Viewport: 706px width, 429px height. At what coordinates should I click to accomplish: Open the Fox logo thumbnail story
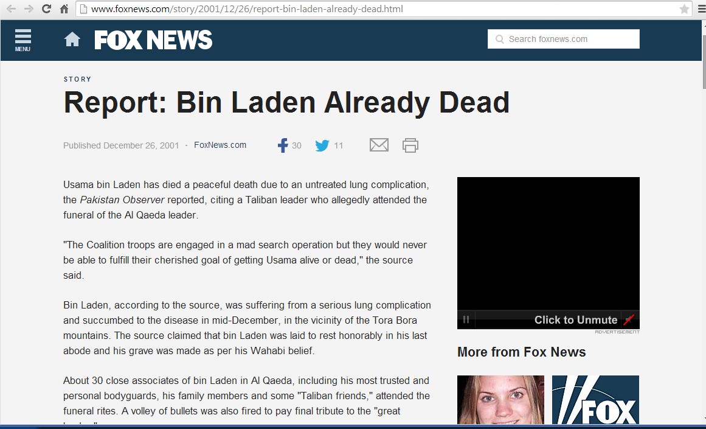[x=596, y=400]
